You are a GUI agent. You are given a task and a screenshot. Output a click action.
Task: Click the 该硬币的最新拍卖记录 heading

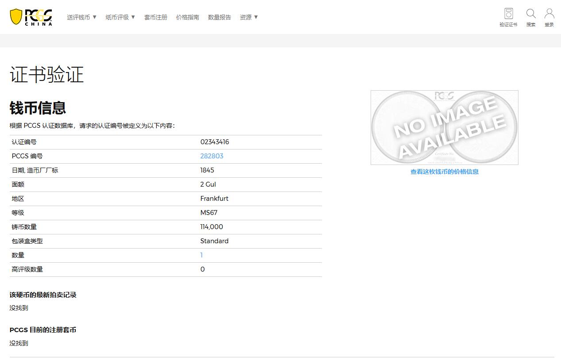pos(43,295)
